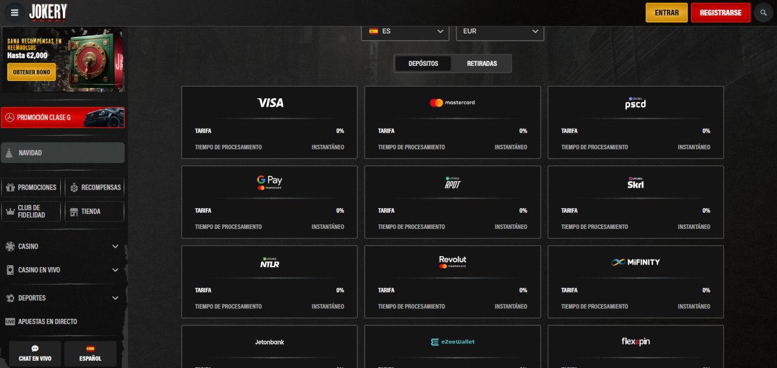Click the gift icon beside Promociones
The height and width of the screenshot is (368, 777).
coord(10,188)
